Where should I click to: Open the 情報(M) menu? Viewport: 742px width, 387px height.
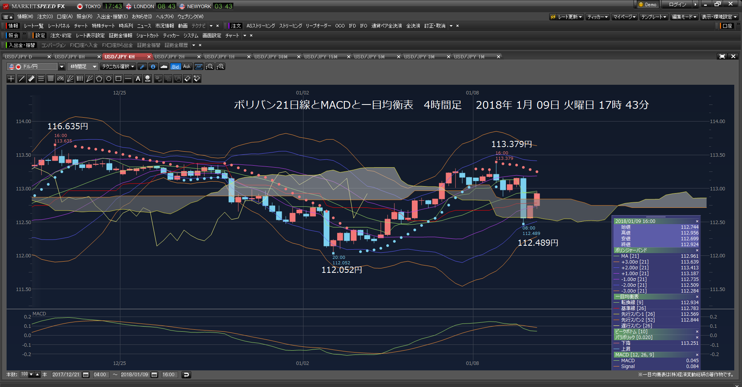pyautogui.click(x=25, y=17)
